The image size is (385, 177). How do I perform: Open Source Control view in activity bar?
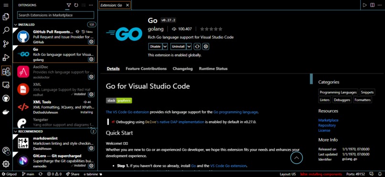click(x=6, y=44)
